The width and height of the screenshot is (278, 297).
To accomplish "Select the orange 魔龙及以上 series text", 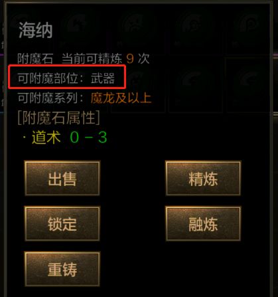I will (121, 98).
